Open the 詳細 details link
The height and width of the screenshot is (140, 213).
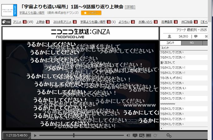(x=130, y=7)
